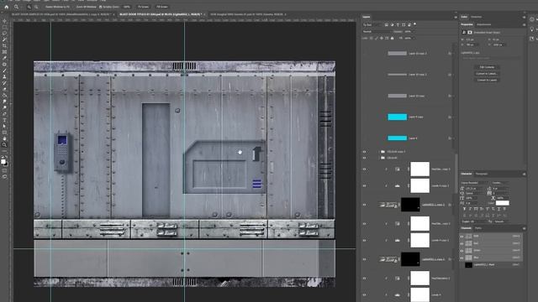538x302 pixels.
Task: Select the cyan Layer 9 copy thumbnail
Action: tap(398, 117)
